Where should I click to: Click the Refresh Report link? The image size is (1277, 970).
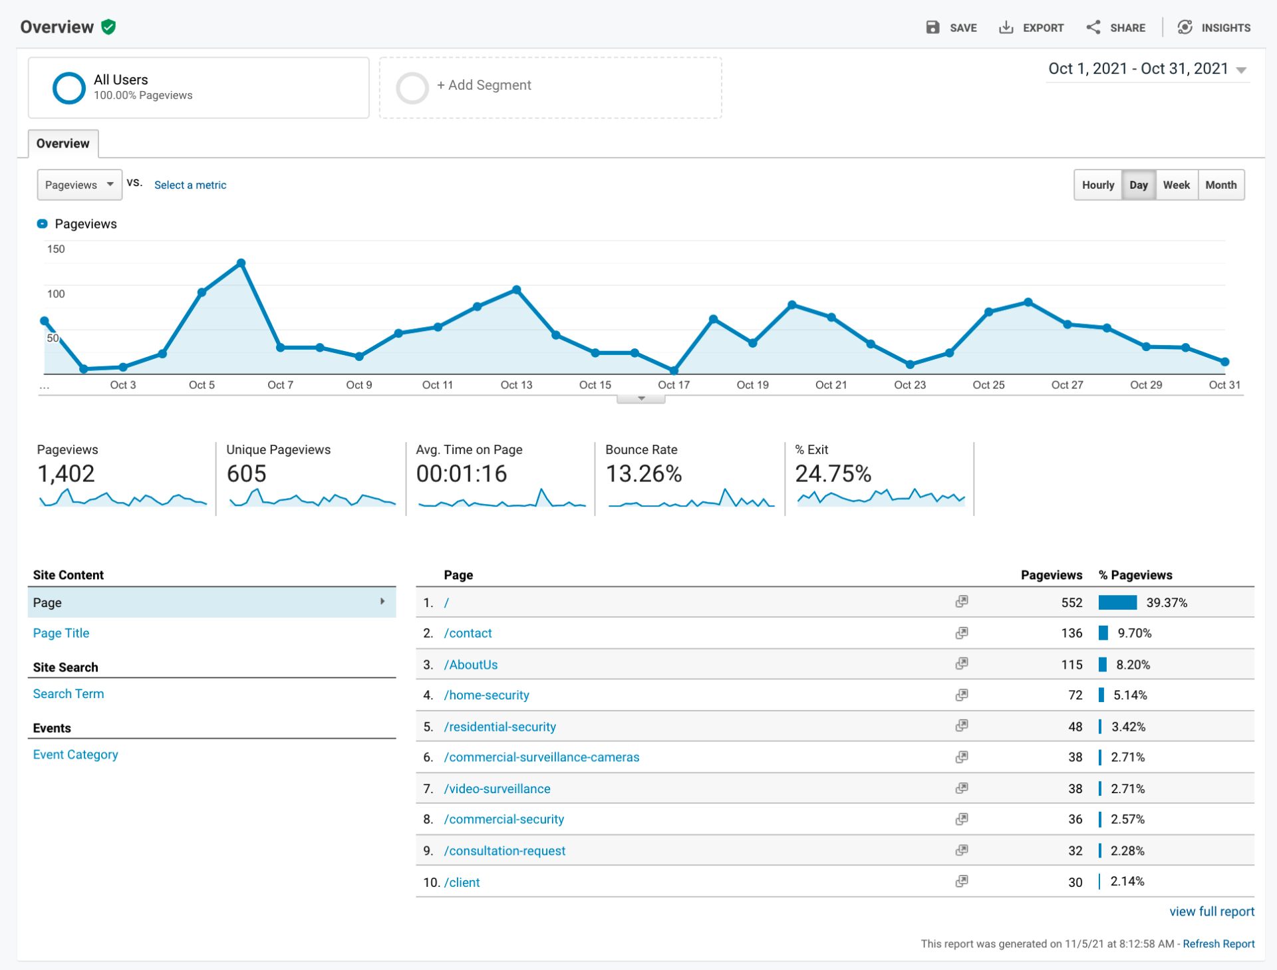[1218, 943]
